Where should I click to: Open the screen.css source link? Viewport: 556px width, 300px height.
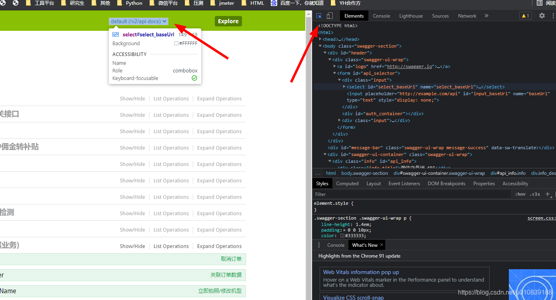click(x=541, y=218)
